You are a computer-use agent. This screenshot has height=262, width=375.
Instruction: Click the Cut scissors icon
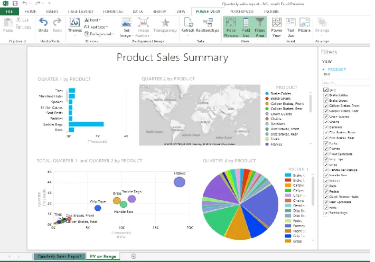tap(18, 20)
